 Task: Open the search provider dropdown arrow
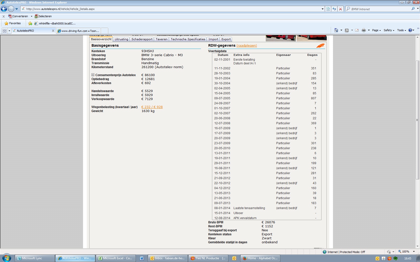pos(418,9)
